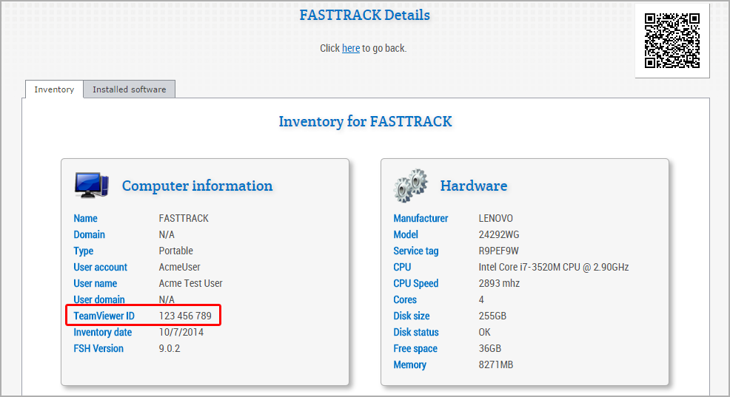
Task: Select the AcmeUser account value
Action: [x=179, y=268]
